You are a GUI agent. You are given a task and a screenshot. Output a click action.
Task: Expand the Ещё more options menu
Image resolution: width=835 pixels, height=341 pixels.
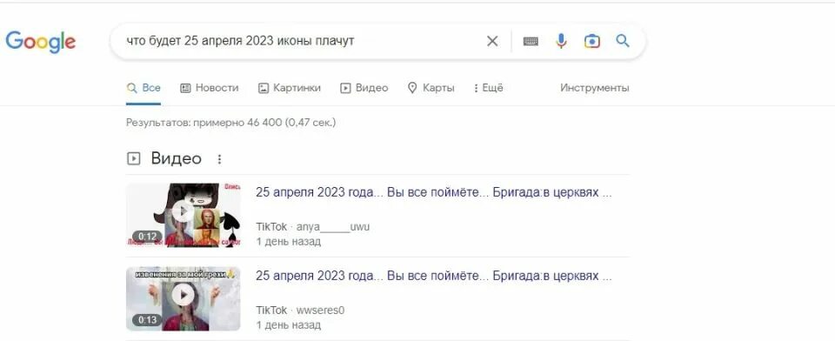click(x=488, y=88)
